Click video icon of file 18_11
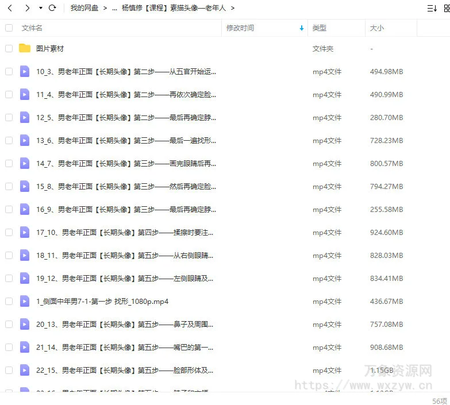450x405 pixels. tap(25, 255)
